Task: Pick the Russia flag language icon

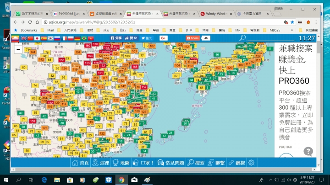Action: pos(57,38)
